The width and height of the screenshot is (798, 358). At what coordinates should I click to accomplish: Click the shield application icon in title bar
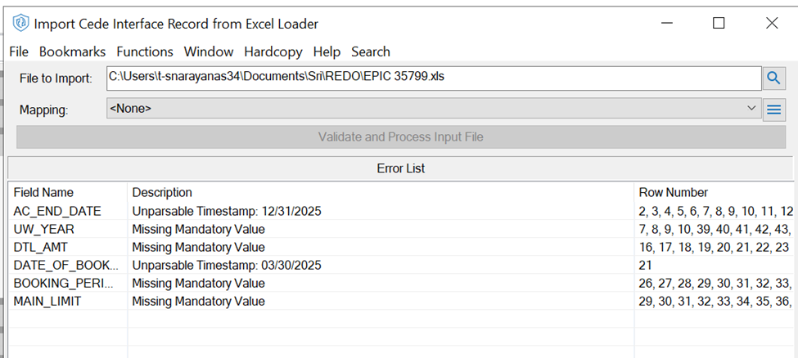[20, 24]
